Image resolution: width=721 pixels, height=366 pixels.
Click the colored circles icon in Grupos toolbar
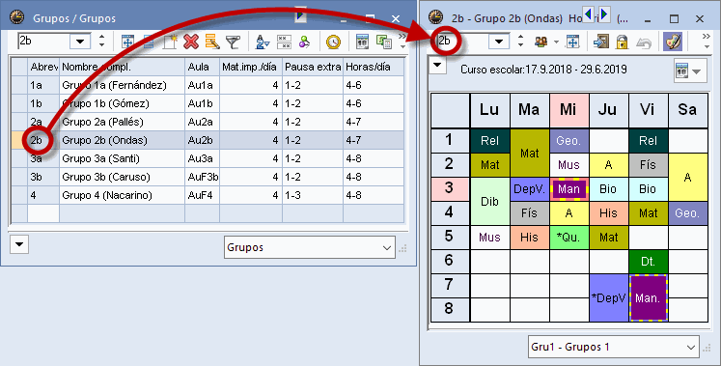click(304, 42)
